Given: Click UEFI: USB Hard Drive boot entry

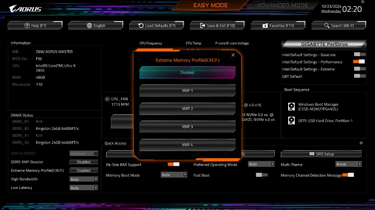Looking at the screenshot, I should 325,121.
